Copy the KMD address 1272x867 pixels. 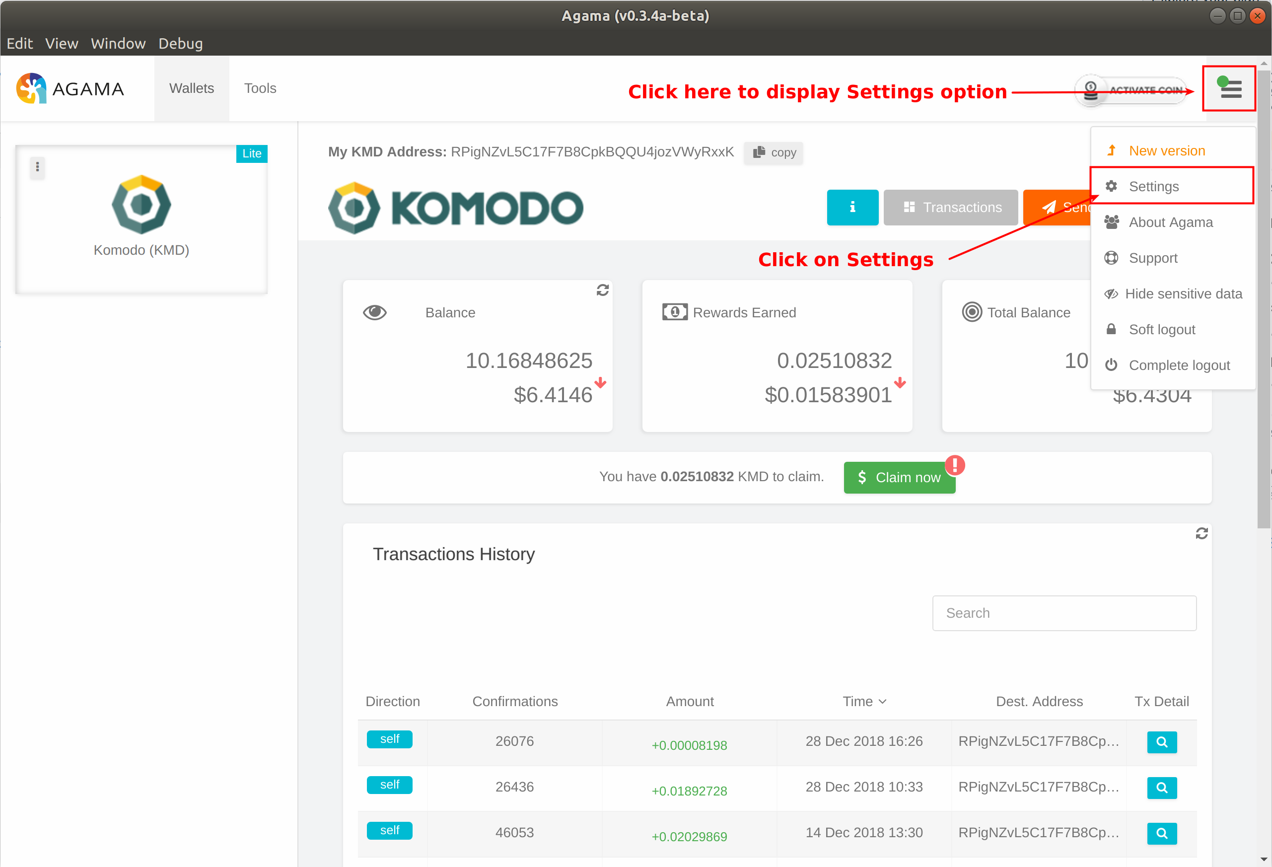click(774, 152)
